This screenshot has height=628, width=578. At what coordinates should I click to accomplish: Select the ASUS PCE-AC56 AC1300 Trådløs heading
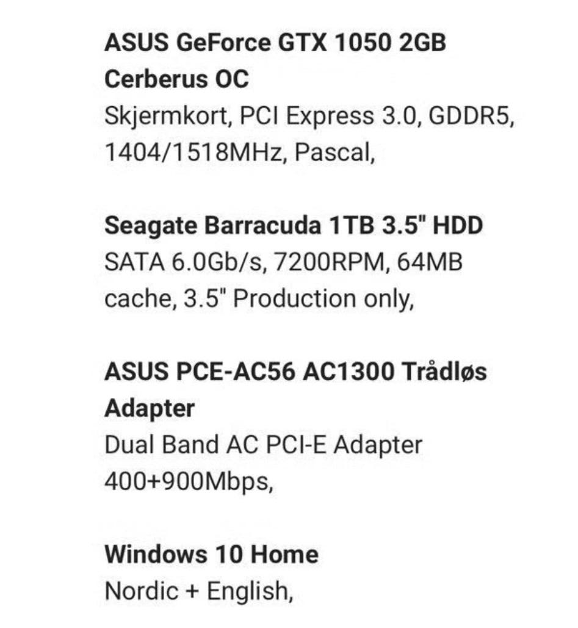click(x=295, y=371)
